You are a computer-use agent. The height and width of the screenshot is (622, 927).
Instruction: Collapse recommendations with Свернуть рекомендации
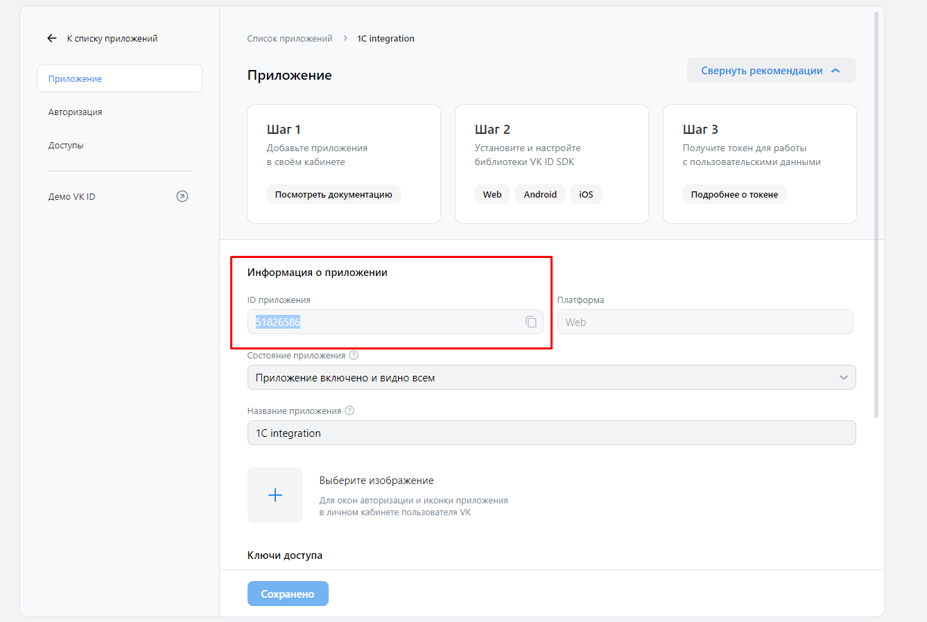[x=772, y=70]
